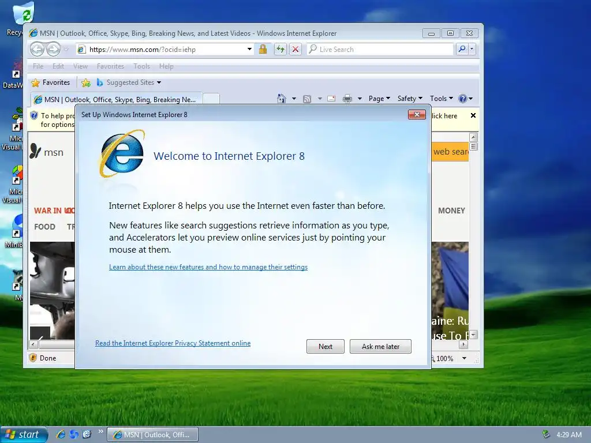This screenshot has height=443, width=591.
Task: Open the Privacy Statement online link
Action: pos(173,343)
